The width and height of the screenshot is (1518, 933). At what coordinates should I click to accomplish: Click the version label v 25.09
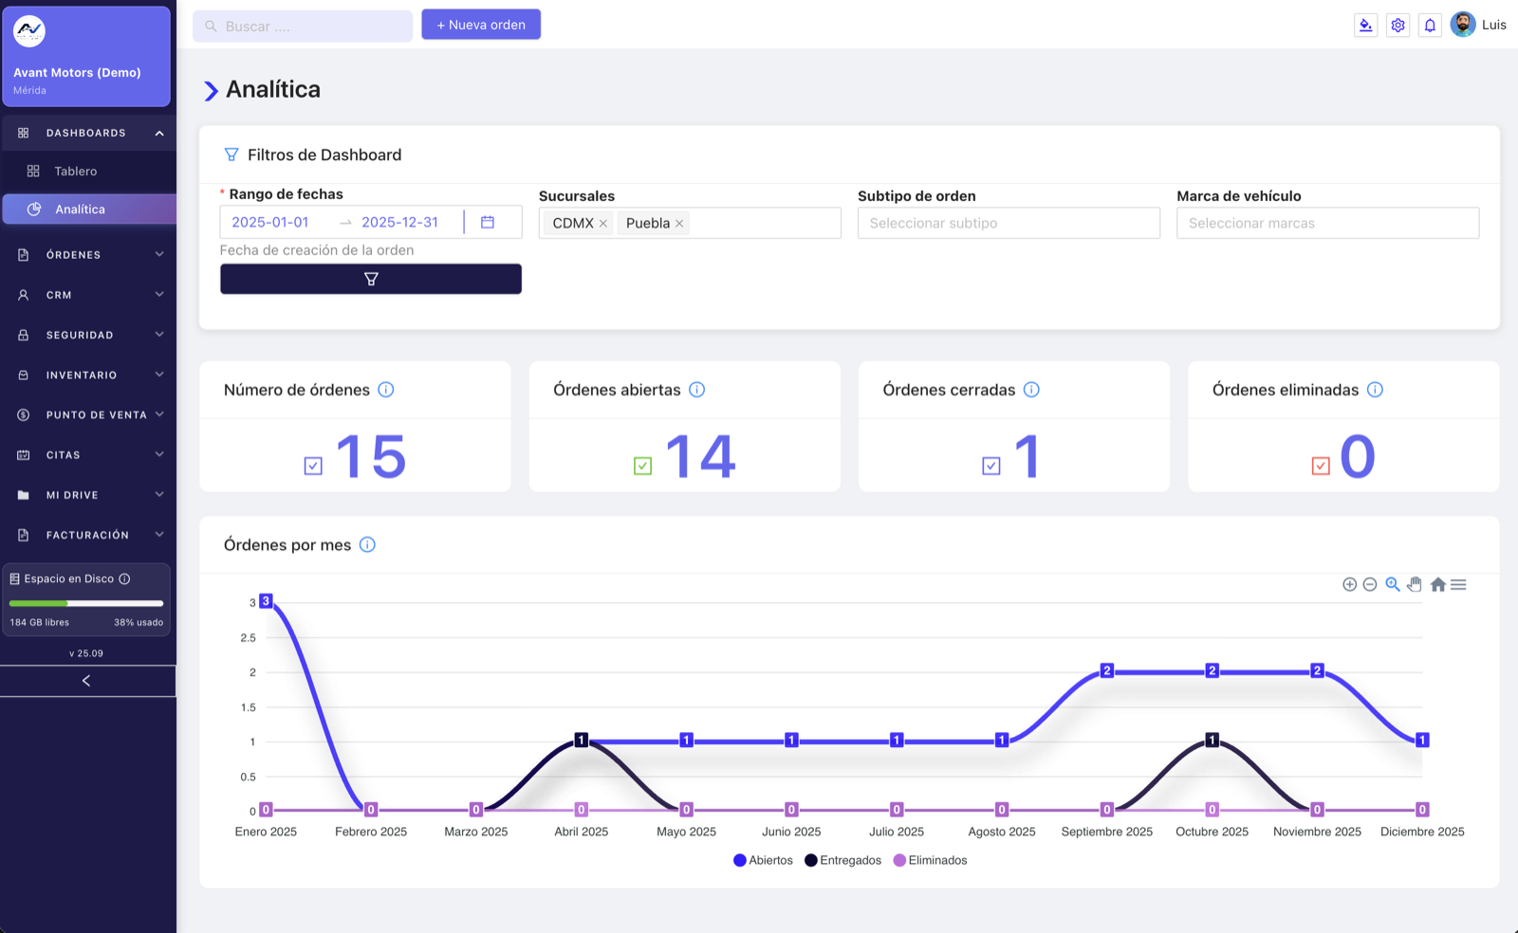[86, 653]
